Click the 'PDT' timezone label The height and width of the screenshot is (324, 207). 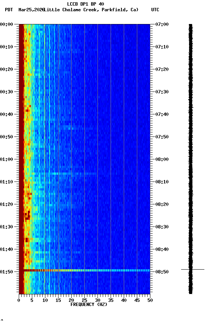point(9,10)
